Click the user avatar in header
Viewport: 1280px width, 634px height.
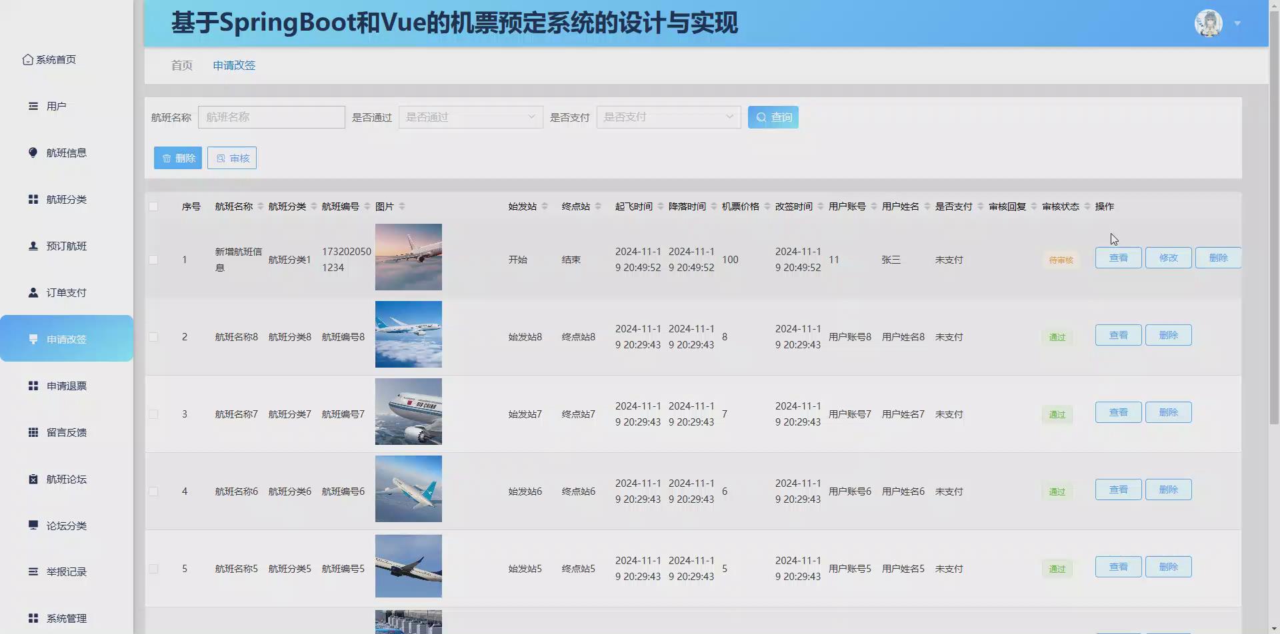point(1208,23)
